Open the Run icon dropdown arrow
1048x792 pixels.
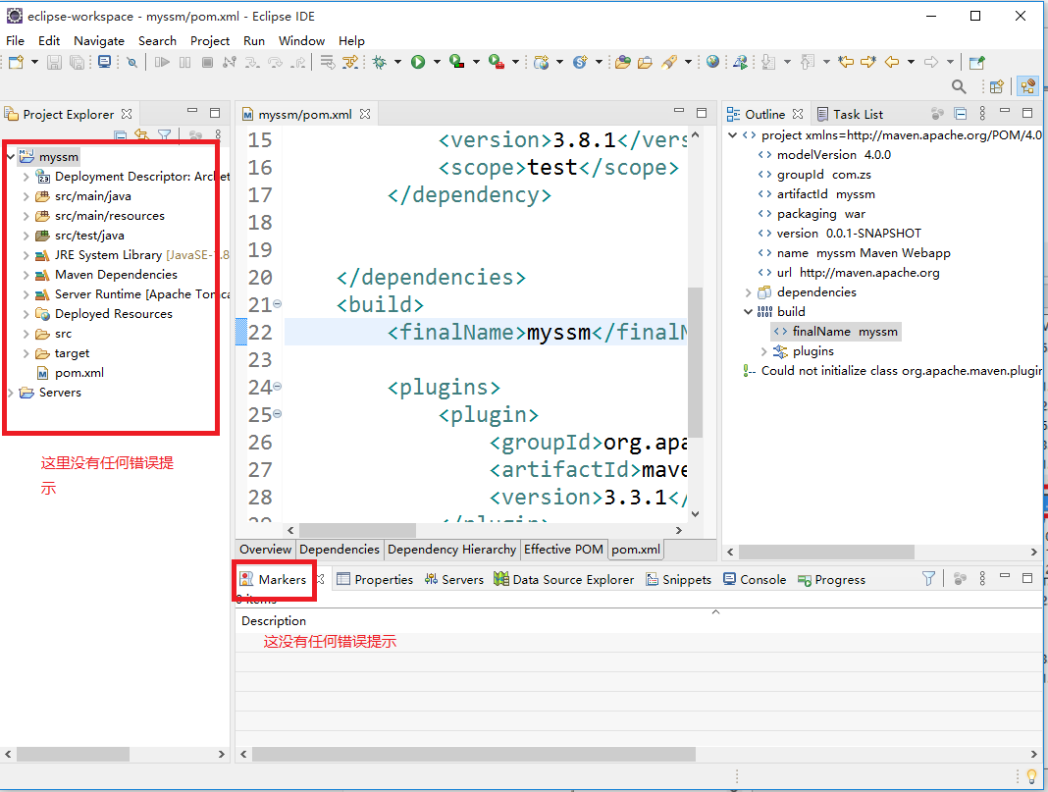pyautogui.click(x=437, y=62)
